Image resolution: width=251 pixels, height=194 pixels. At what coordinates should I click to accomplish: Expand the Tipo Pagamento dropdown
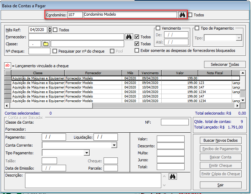pyautogui.click(x=87, y=153)
